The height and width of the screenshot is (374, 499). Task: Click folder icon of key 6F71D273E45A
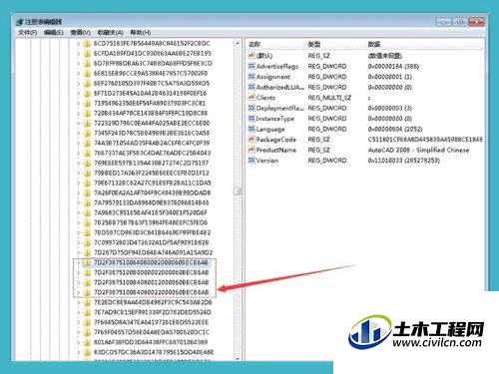tap(87, 94)
